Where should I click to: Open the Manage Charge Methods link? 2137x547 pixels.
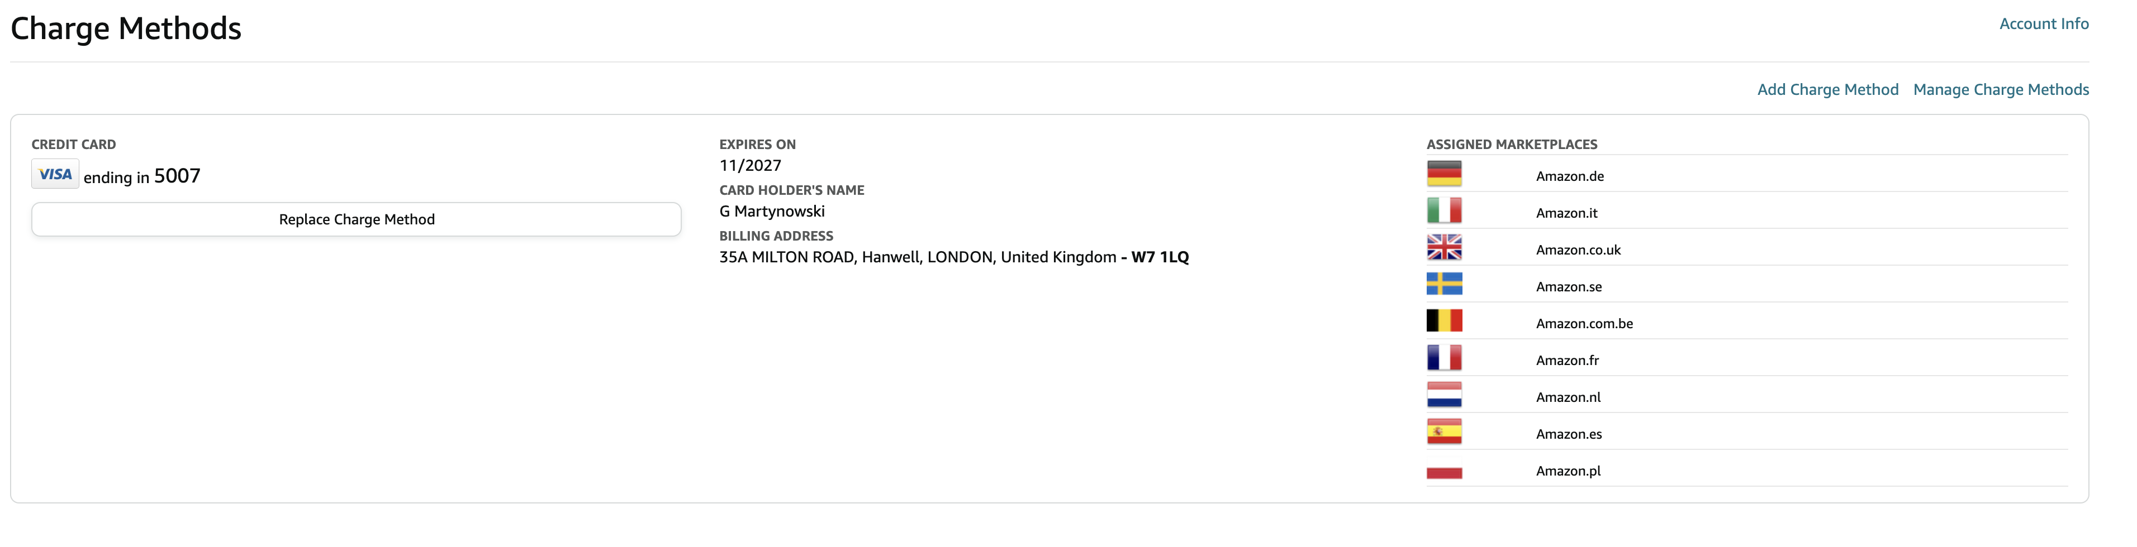2000,89
